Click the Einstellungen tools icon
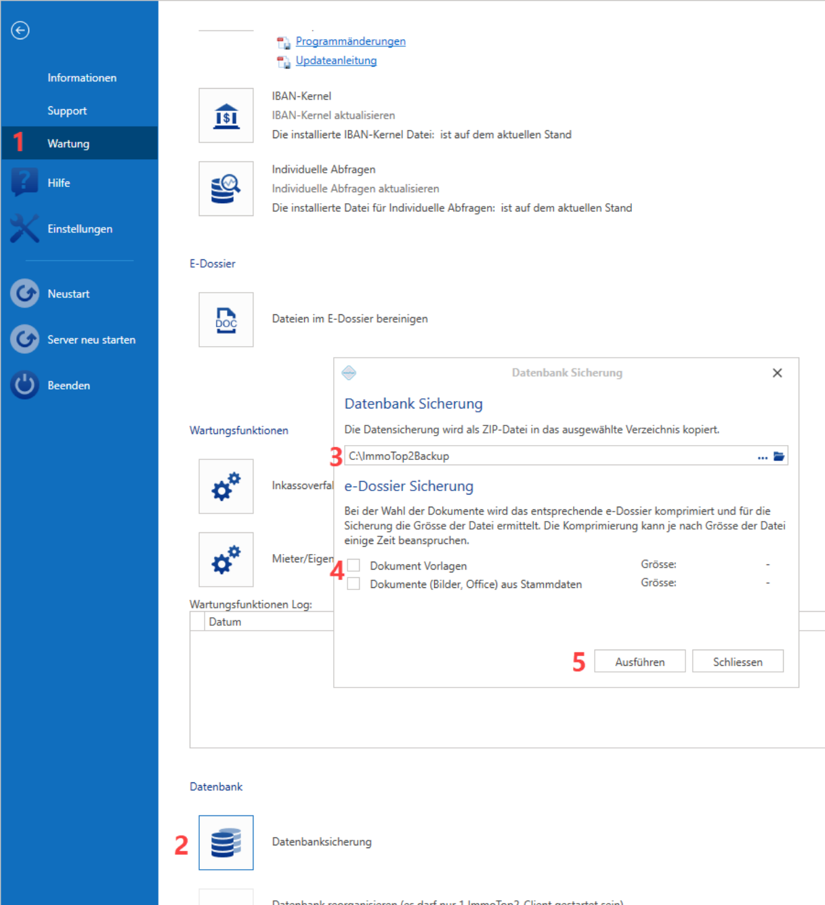This screenshot has width=825, height=905. pyautogui.click(x=24, y=229)
